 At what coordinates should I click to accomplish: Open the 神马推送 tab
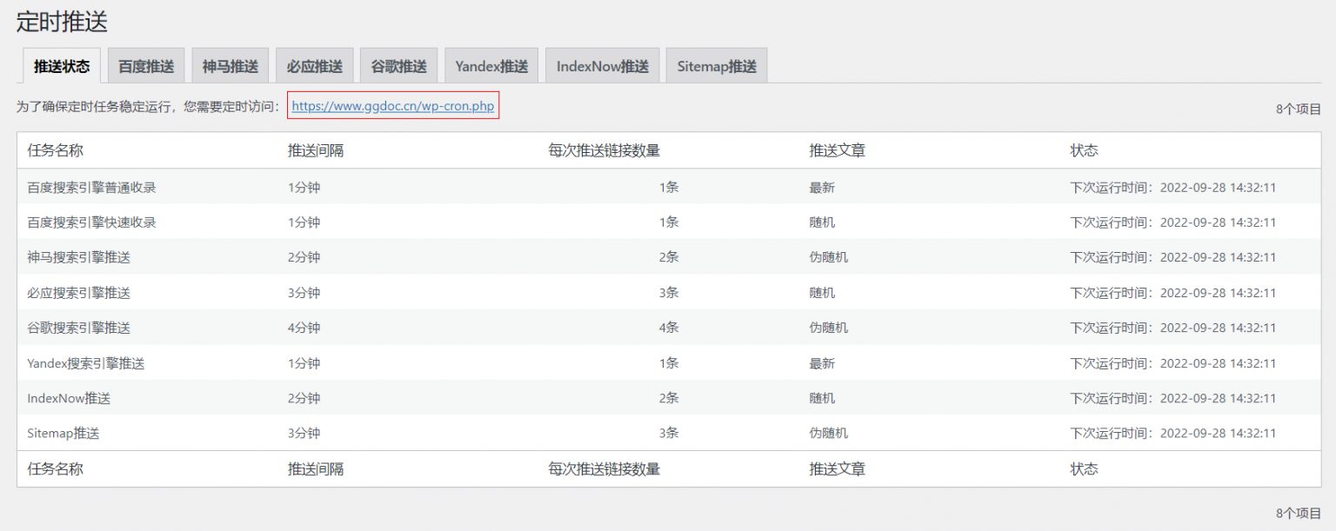230,66
